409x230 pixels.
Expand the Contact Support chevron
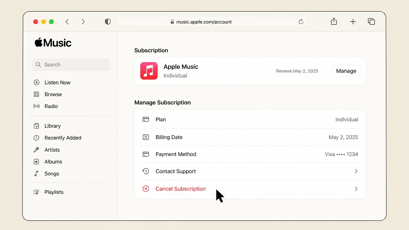pos(356,171)
